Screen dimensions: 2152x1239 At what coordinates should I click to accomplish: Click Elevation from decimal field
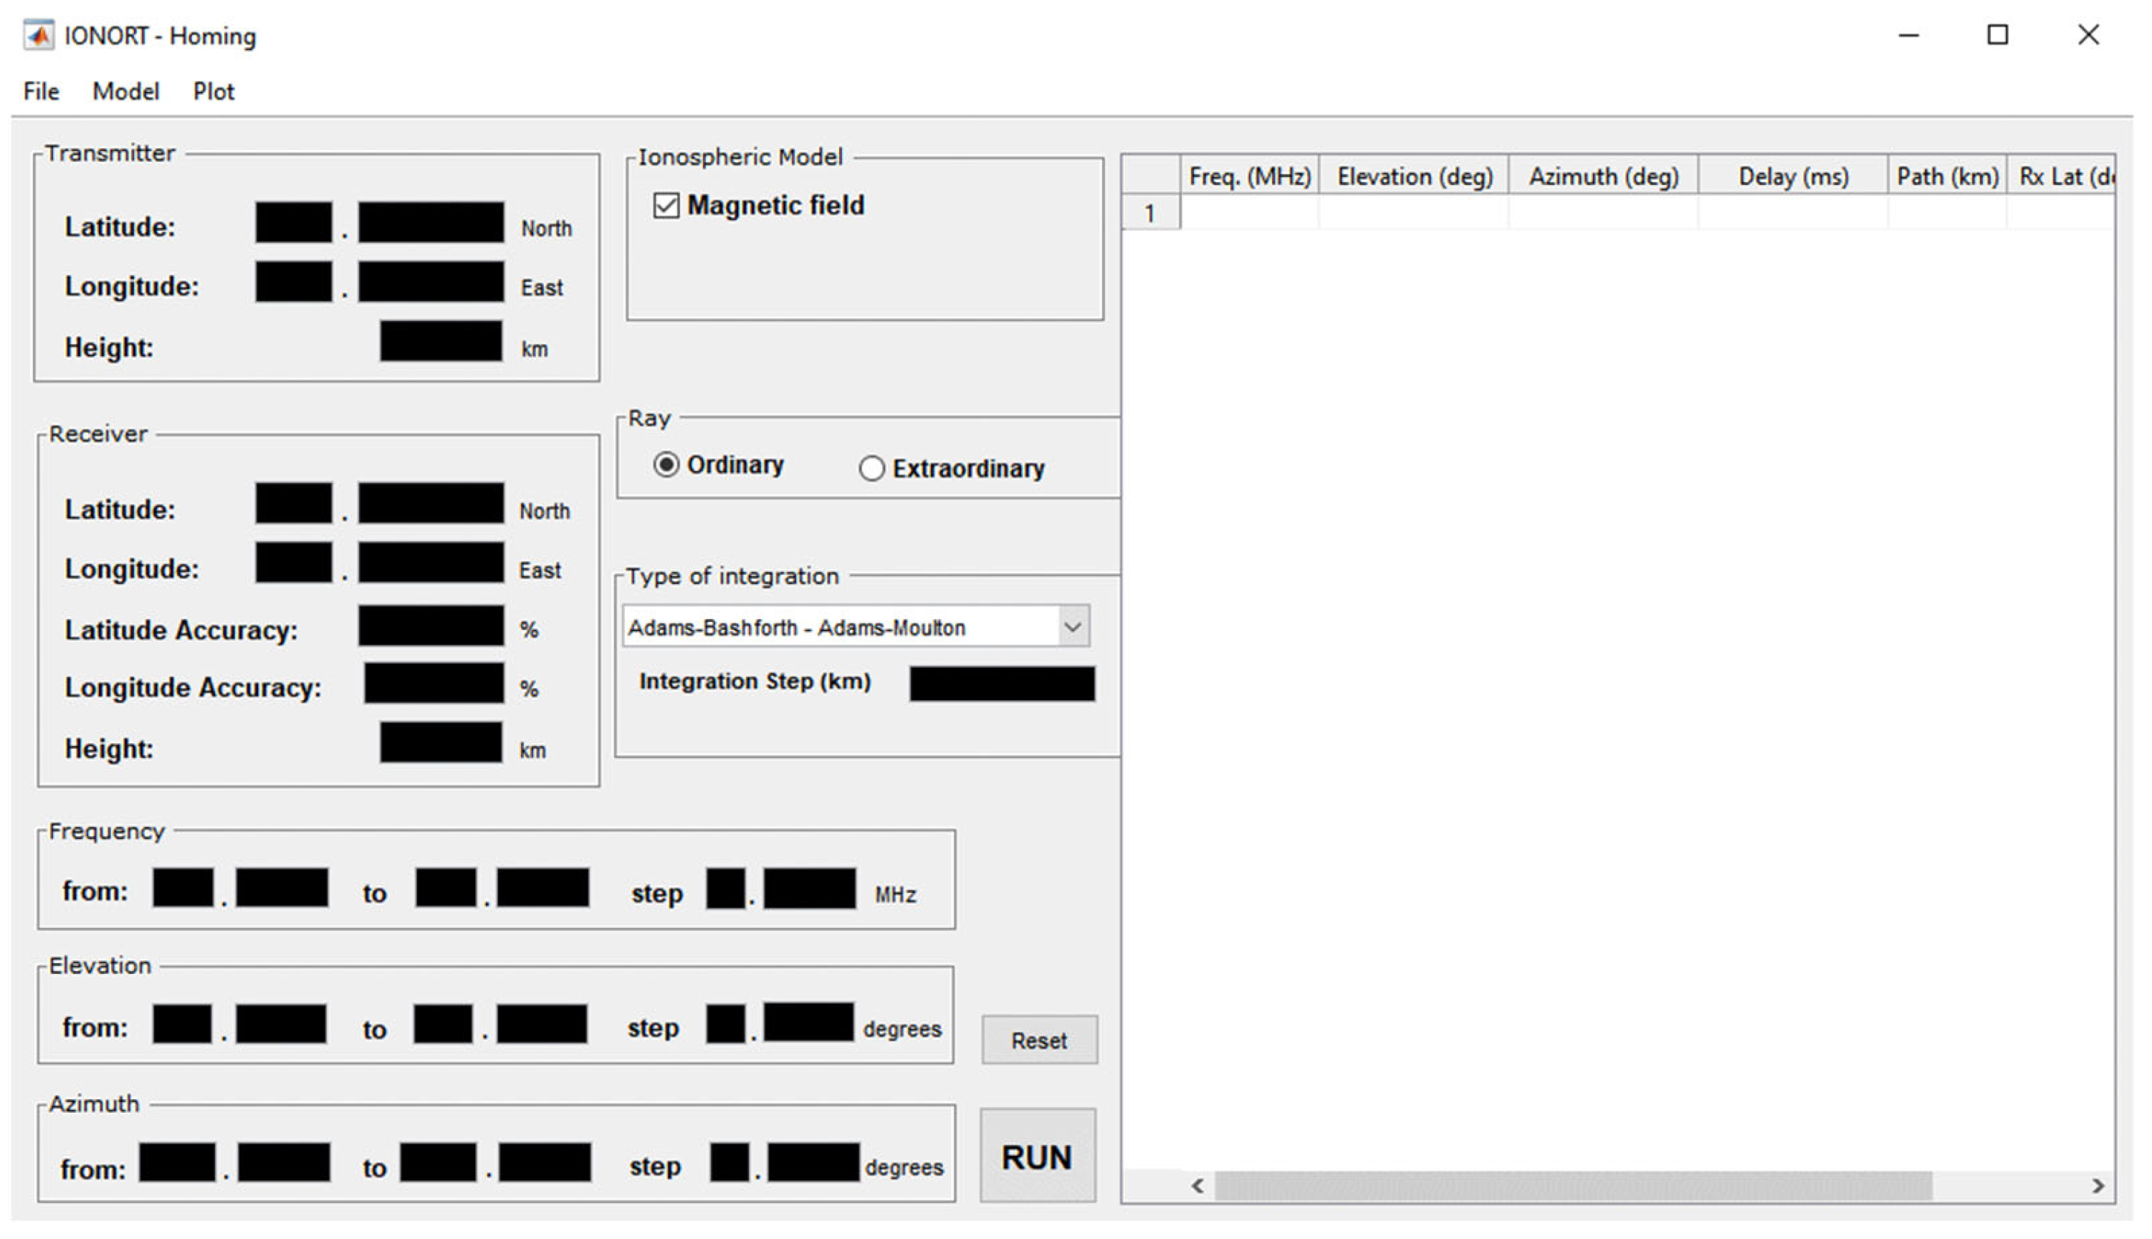281,1024
